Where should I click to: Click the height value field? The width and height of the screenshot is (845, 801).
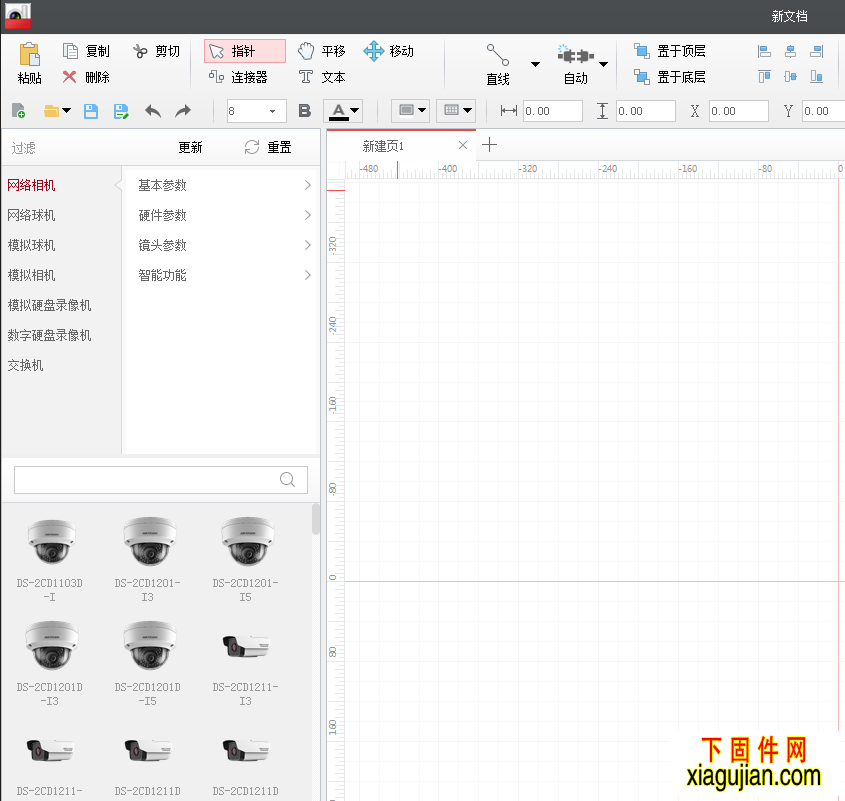pos(645,111)
